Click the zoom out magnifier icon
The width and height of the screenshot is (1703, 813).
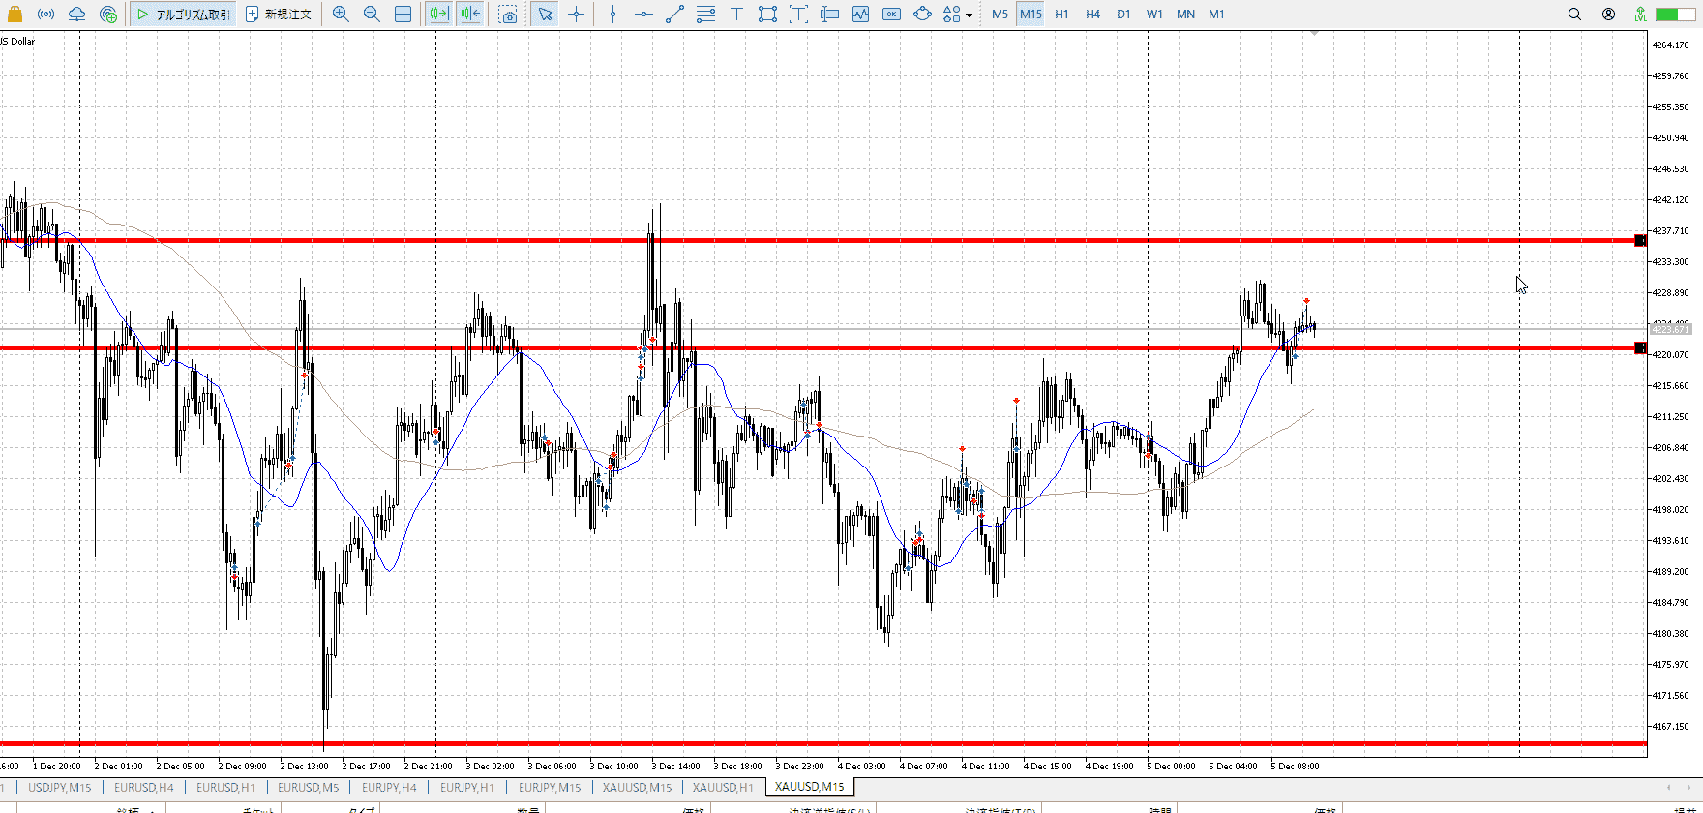tap(372, 15)
